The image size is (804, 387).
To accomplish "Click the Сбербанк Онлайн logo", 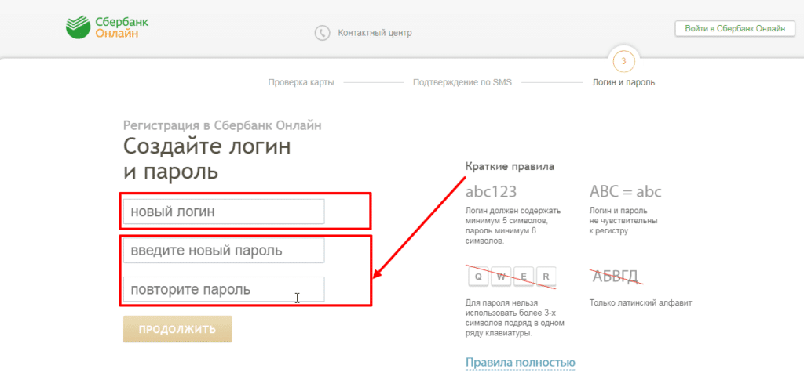I will click(x=107, y=27).
